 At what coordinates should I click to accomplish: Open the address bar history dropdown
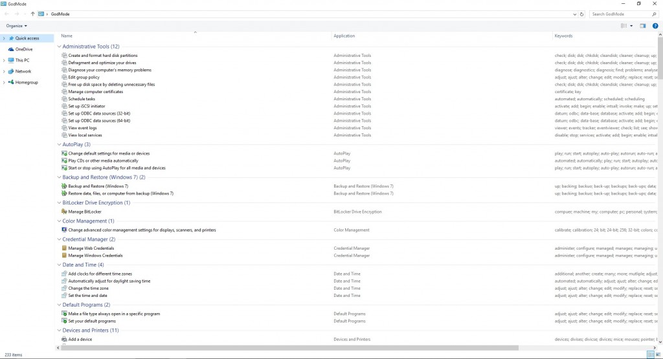[575, 14]
